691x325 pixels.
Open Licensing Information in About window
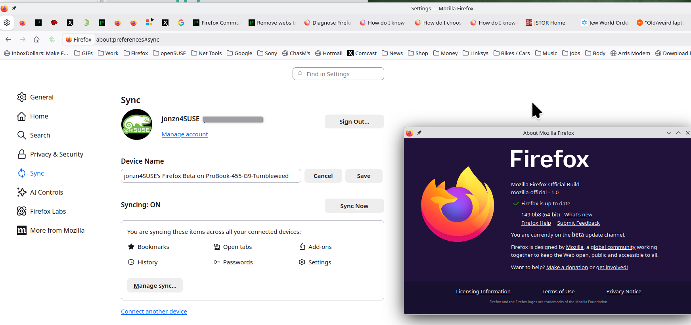click(483, 291)
